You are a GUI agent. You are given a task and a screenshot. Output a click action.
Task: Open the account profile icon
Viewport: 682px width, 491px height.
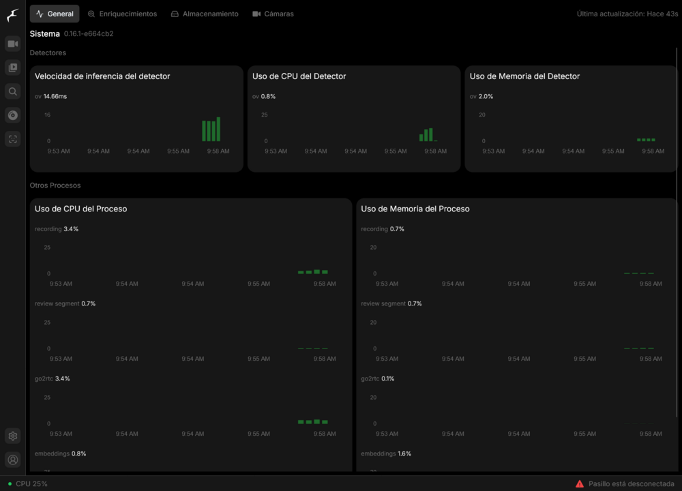coord(12,460)
